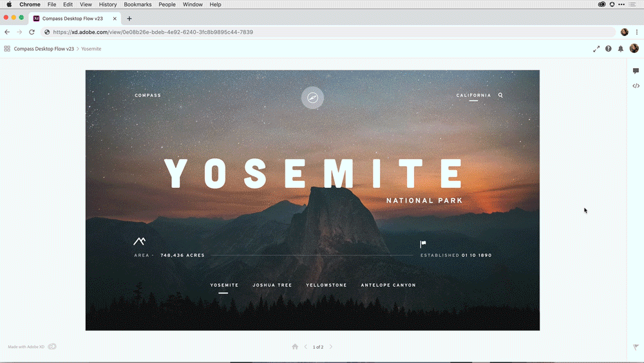Go to prototype home with the house icon

295,346
